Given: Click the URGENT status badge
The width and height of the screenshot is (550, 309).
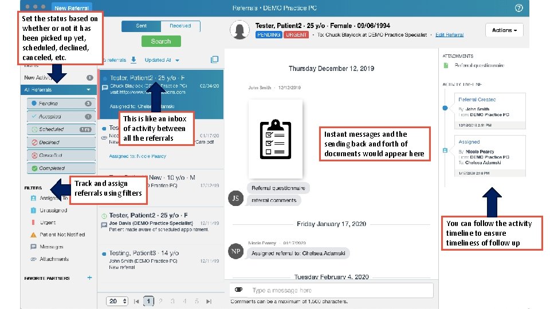Looking at the screenshot, I should tap(296, 35).
